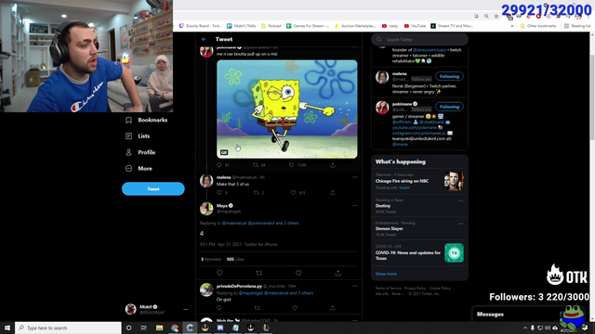Open Maya's profile avatar in the tweet
Screen dimensions: 595x334
[x=206, y=209]
